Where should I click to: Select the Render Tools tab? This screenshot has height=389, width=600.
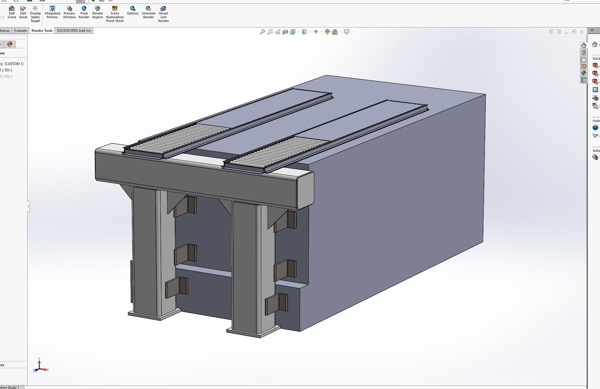pos(42,31)
